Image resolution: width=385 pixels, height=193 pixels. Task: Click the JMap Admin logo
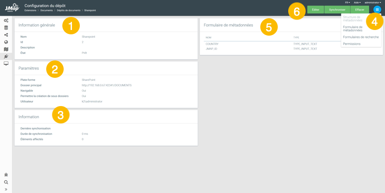click(x=12, y=7)
